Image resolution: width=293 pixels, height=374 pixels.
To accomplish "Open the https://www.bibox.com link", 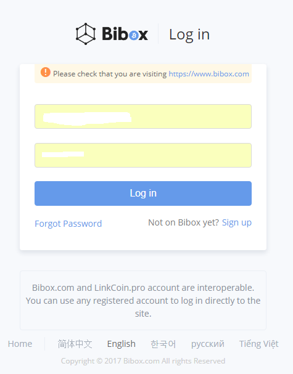I will 208,74.
